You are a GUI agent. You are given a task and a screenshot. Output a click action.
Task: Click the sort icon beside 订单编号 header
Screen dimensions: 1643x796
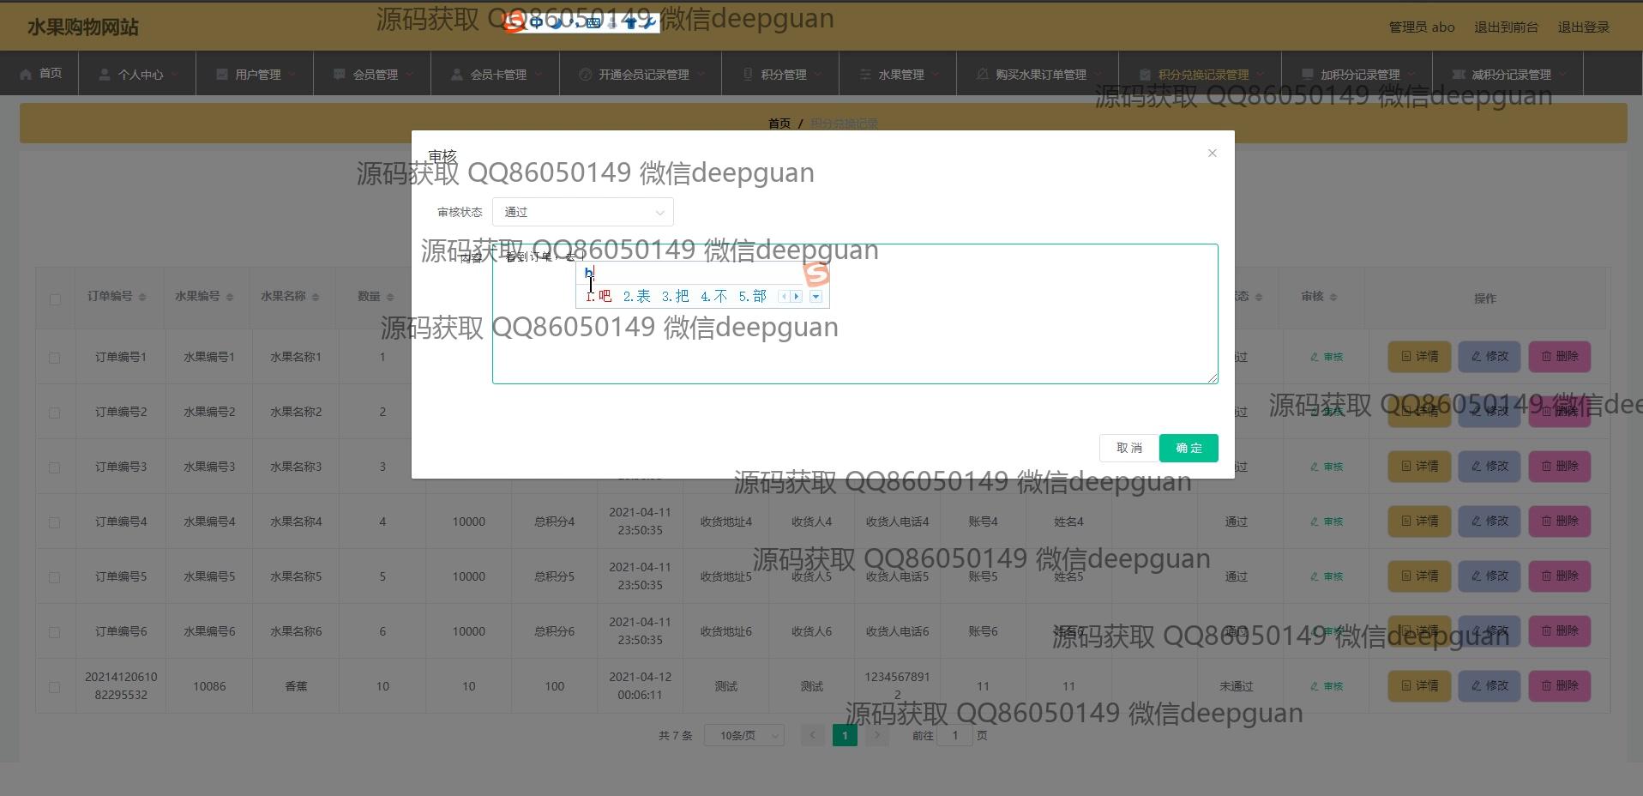point(142,297)
